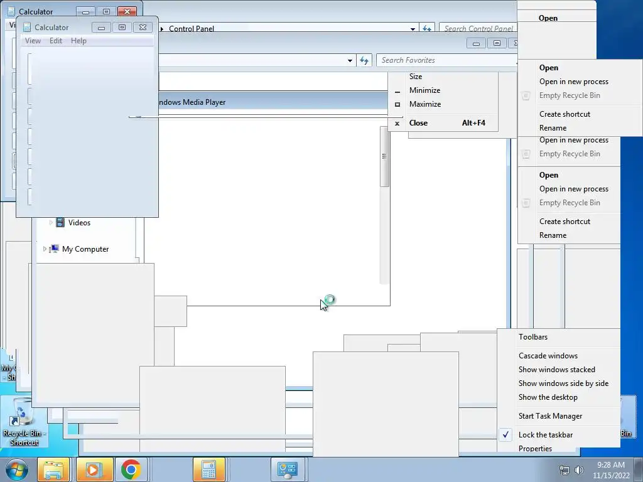Open Windows Media Player taskbar icon
Image resolution: width=643 pixels, height=482 pixels.
[94, 469]
